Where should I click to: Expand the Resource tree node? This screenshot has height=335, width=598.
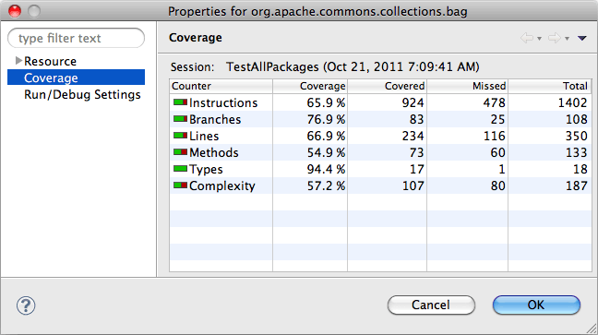point(18,61)
